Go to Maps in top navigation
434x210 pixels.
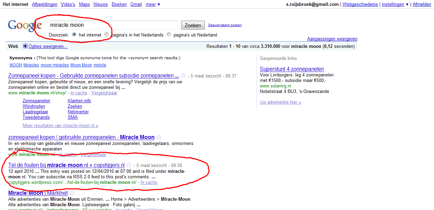84,4
